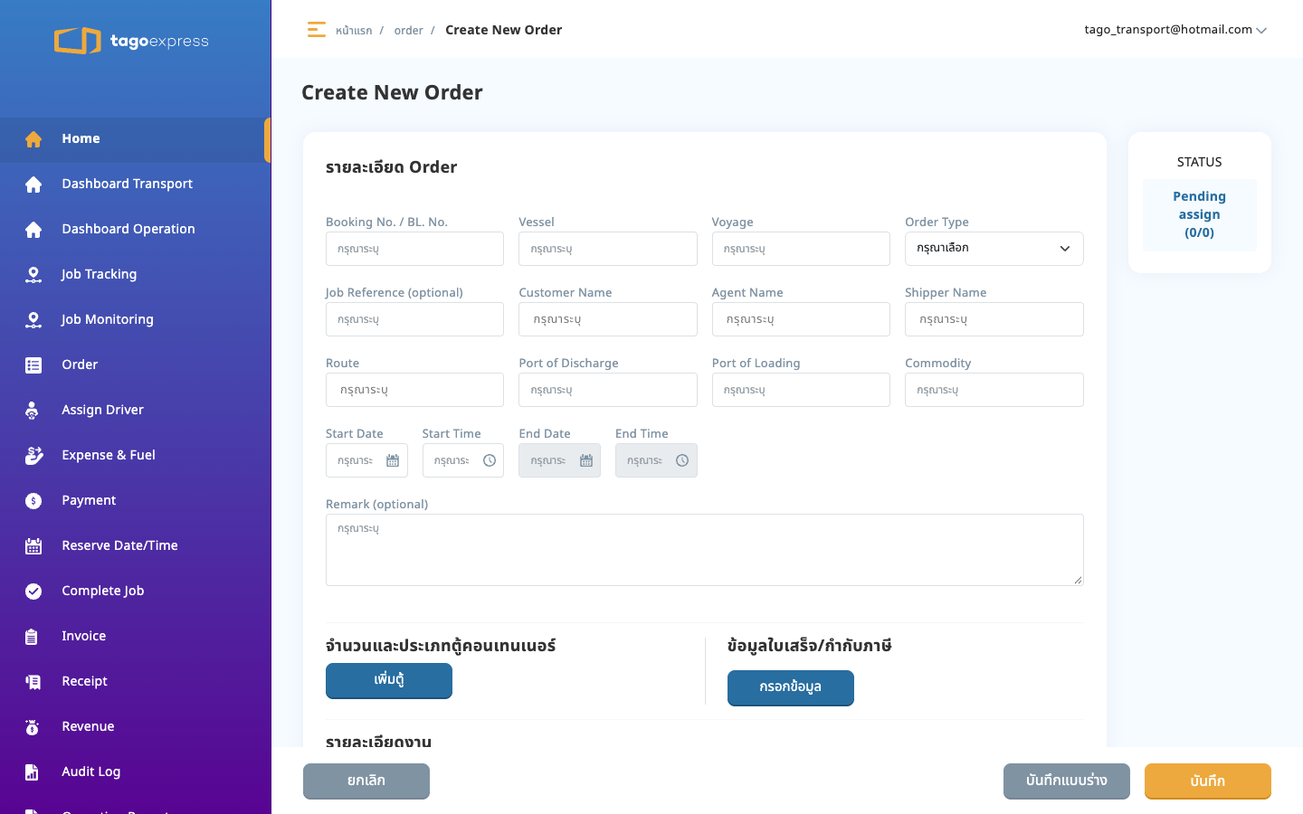Focus the Commodity input field
Viewport: 1303px width, 814px height.
[994, 390]
